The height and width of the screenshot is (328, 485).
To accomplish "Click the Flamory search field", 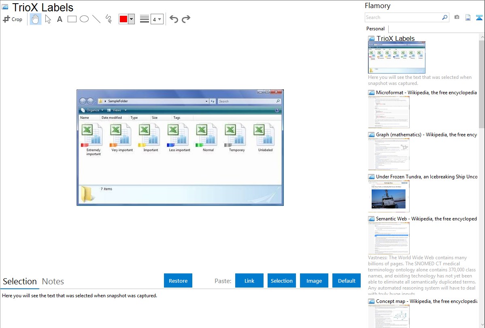I will pyautogui.click(x=403, y=17).
